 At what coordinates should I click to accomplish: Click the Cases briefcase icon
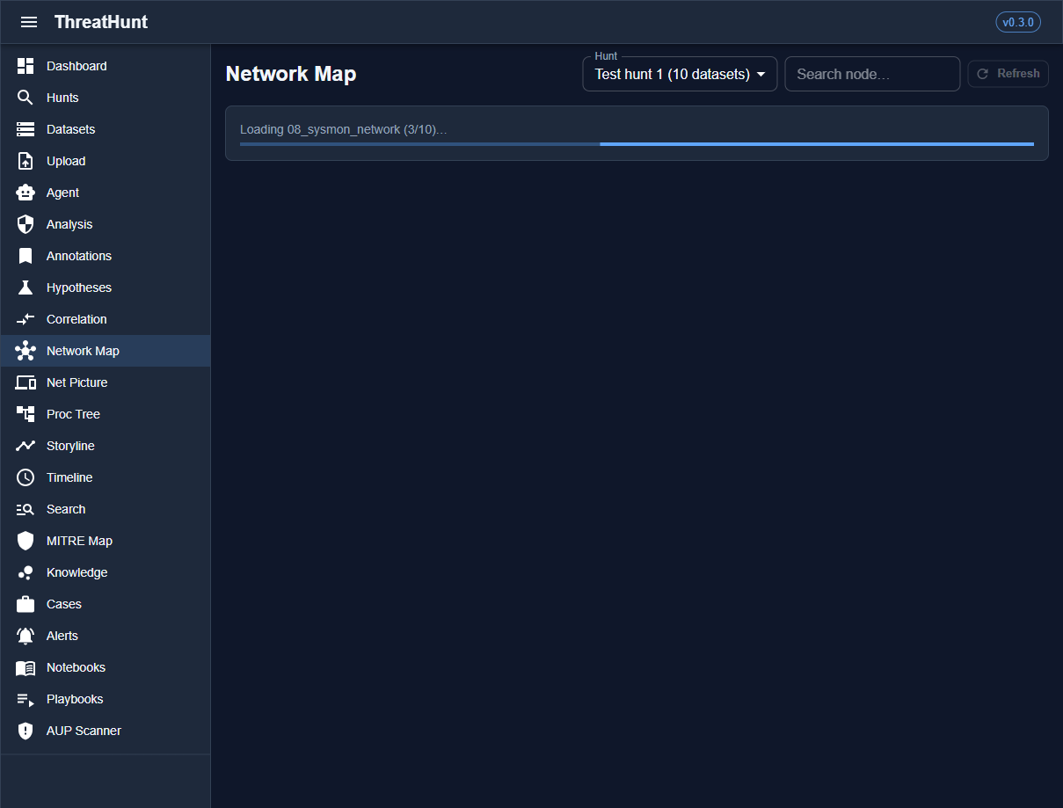pyautogui.click(x=25, y=604)
